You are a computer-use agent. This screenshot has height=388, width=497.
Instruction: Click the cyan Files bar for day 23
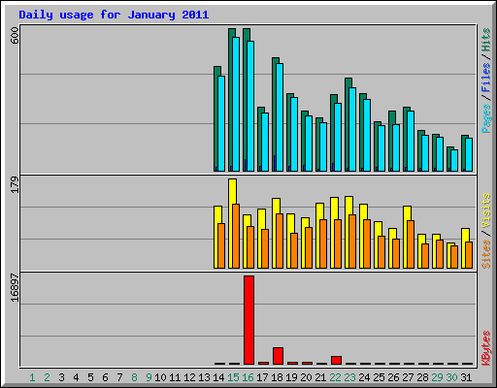coord(352,129)
